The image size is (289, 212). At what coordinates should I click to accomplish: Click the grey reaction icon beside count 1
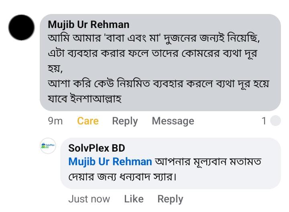(x=275, y=121)
